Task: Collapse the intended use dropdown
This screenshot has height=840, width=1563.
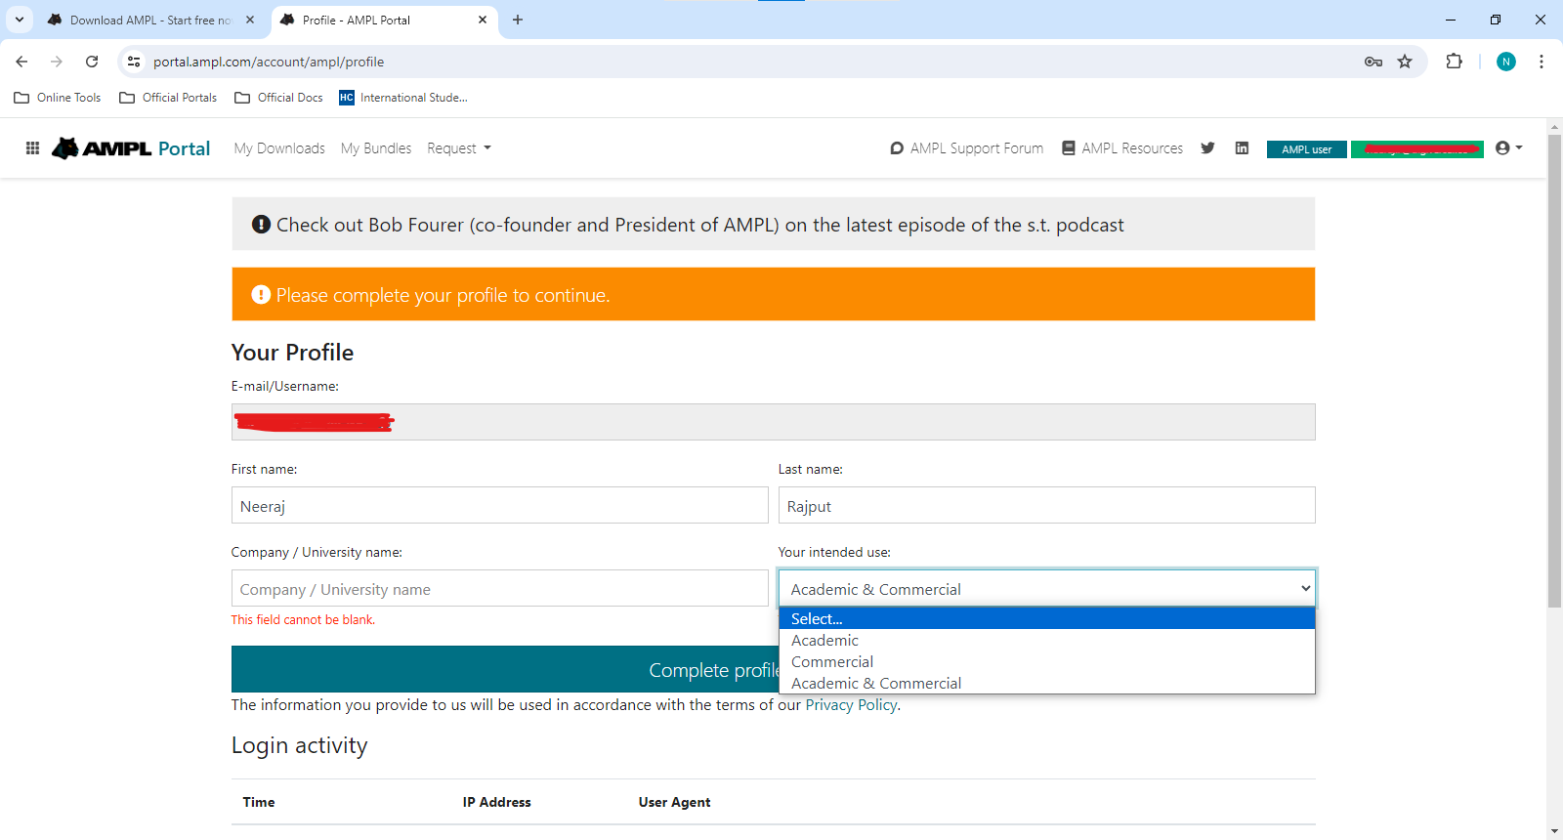Action: 1047,588
